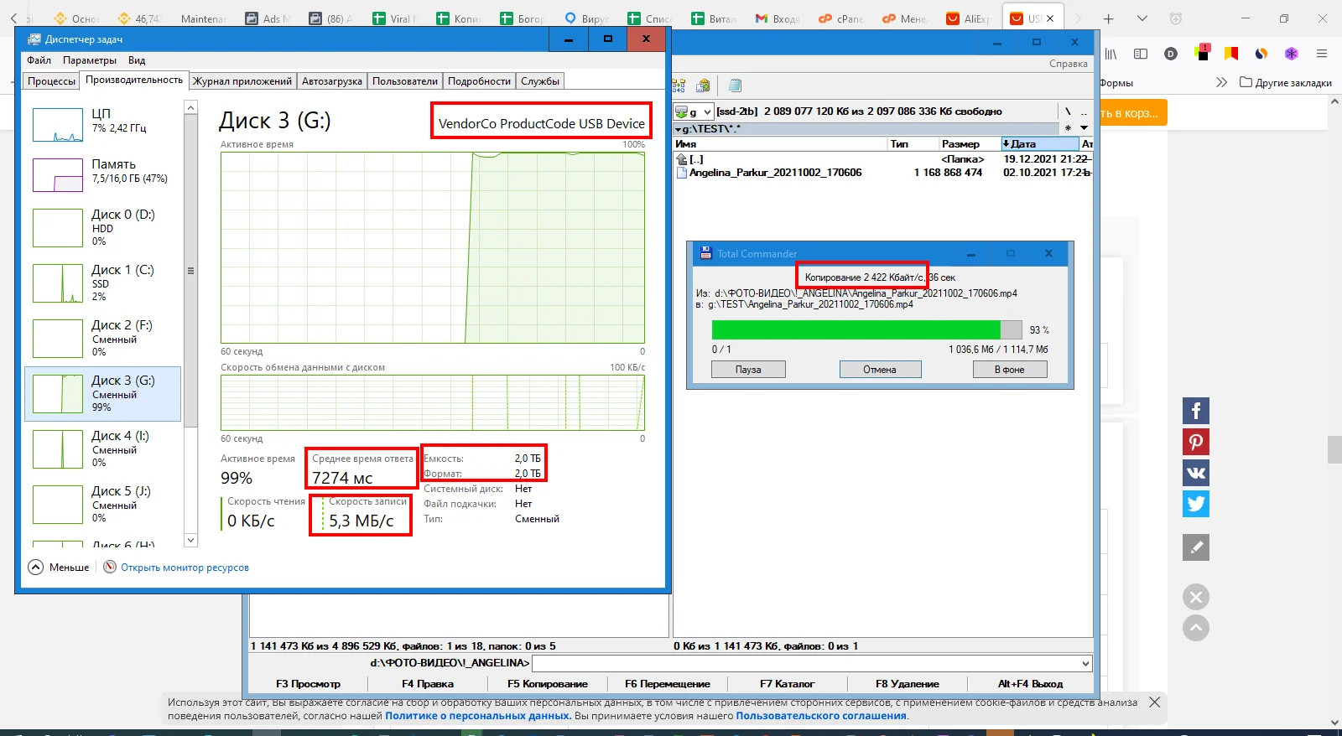Click Total Commander notepad toolbar icon
This screenshot has height=736, width=1342.
(x=735, y=86)
